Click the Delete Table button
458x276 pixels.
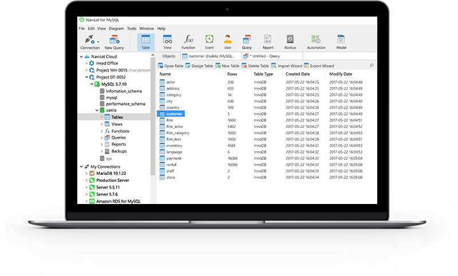[x=255, y=66]
